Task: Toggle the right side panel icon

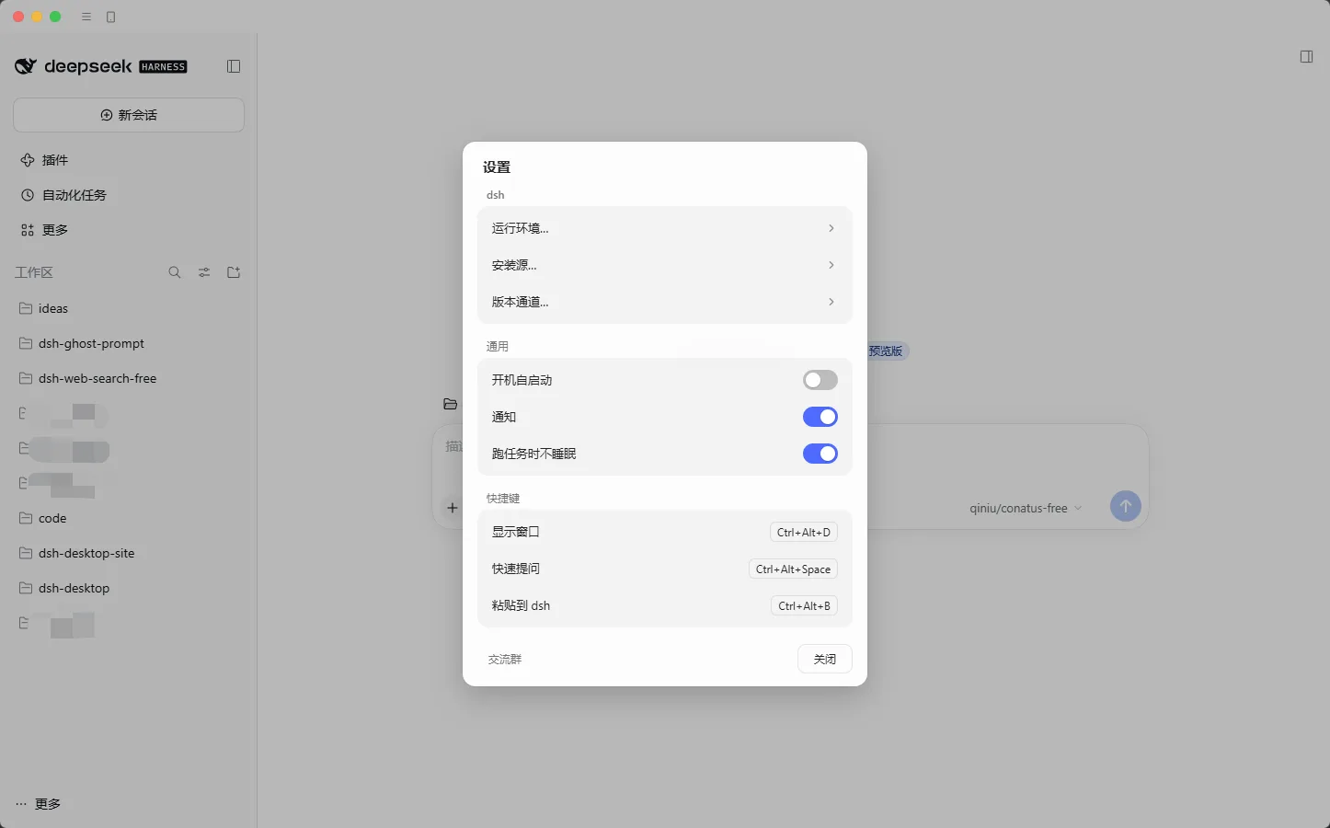Action: tap(1306, 57)
